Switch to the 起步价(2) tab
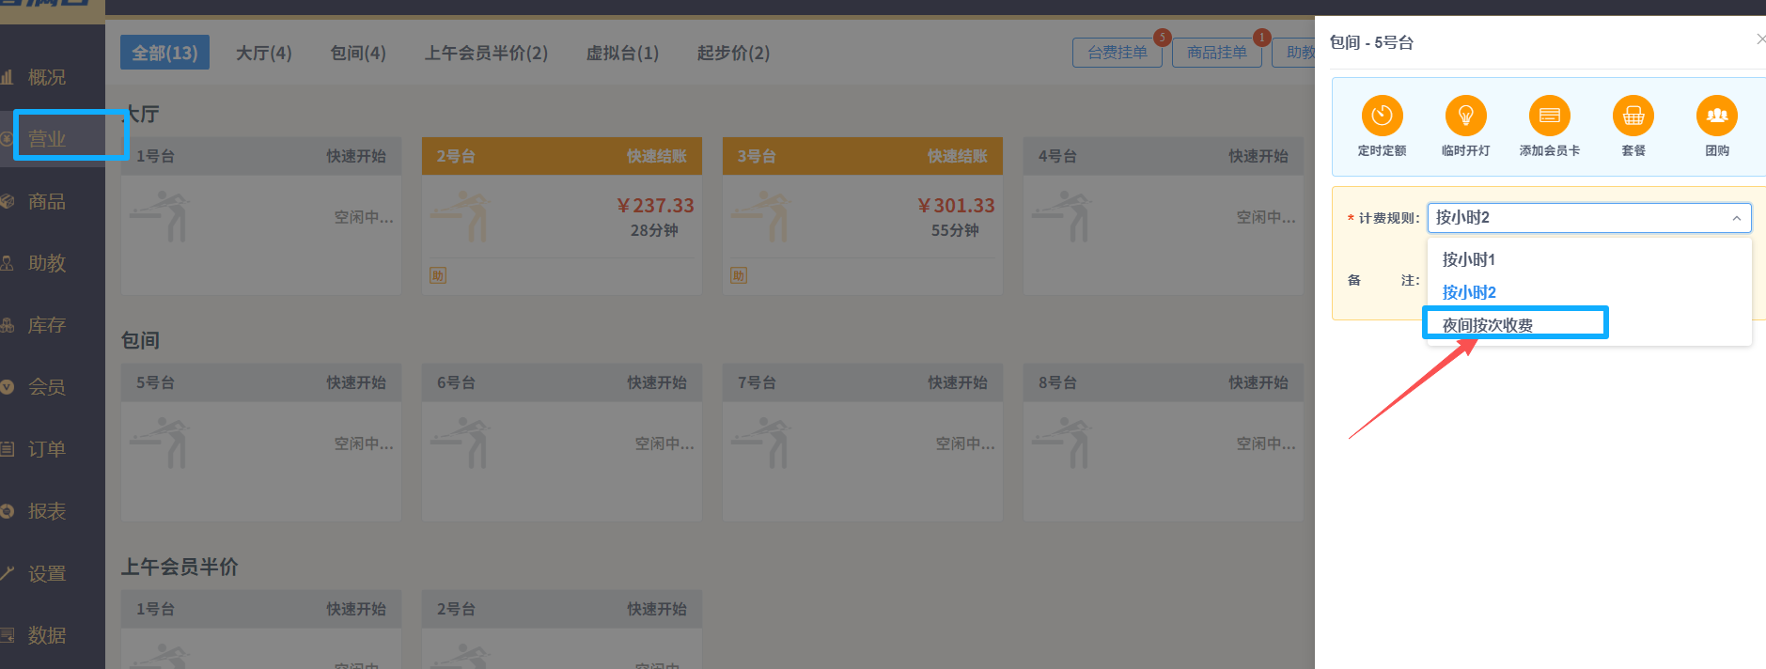Viewport: 1766px width, 669px height. pyautogui.click(x=733, y=53)
